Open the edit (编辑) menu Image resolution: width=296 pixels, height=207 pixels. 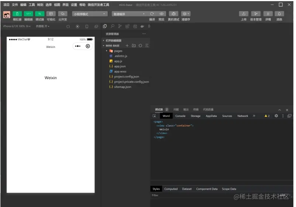pyautogui.click(x=23, y=5)
